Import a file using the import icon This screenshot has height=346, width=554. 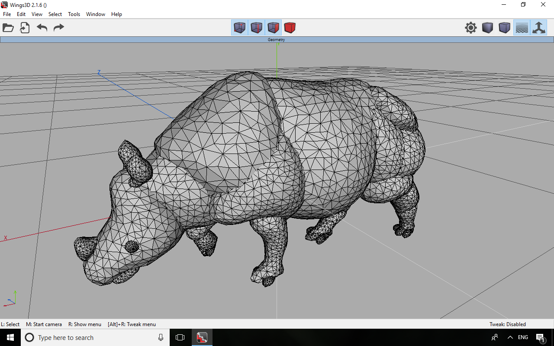(x=25, y=27)
